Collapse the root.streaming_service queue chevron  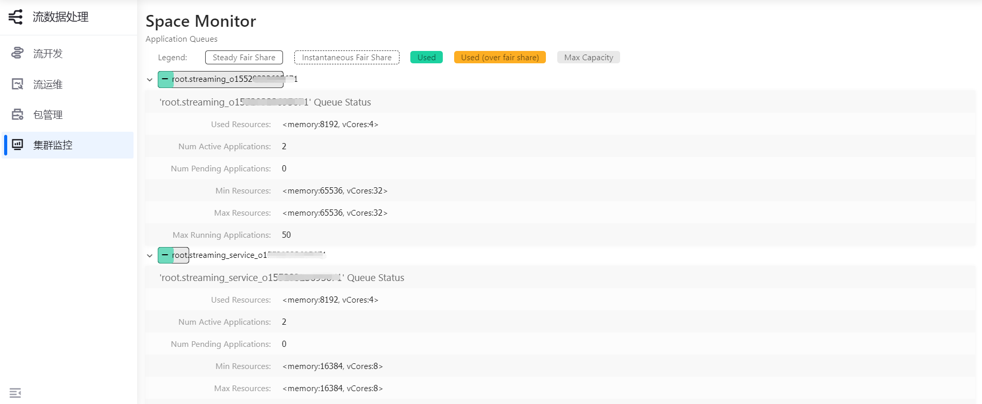click(x=149, y=256)
